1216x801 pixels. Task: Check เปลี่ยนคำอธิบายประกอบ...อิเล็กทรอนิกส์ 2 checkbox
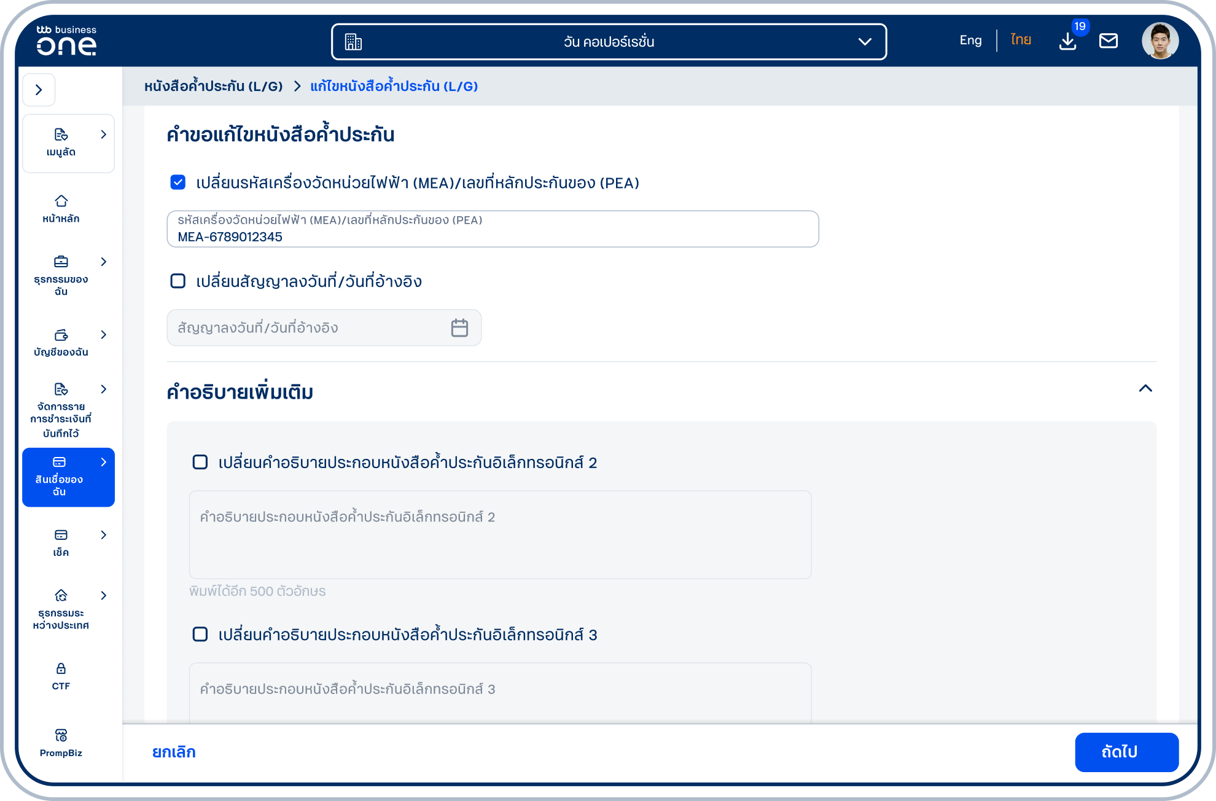[200, 462]
